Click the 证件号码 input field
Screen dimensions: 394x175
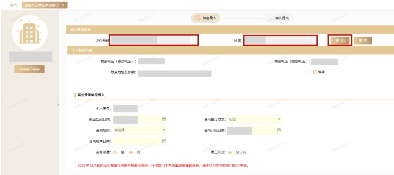(154, 40)
